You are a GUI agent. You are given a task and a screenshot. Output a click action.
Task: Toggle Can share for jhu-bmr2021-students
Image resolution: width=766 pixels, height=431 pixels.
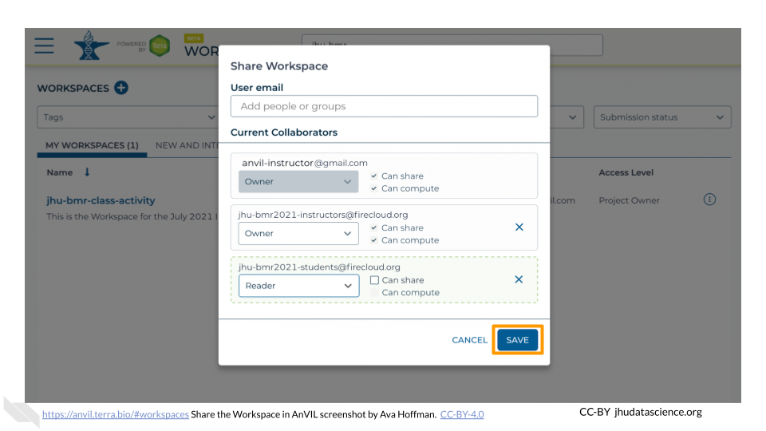click(x=375, y=280)
